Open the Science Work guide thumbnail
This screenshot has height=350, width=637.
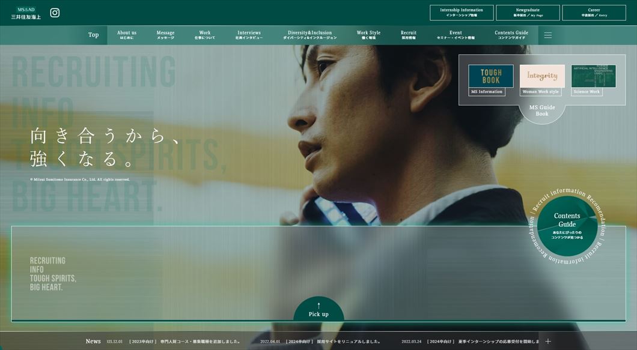pos(593,76)
